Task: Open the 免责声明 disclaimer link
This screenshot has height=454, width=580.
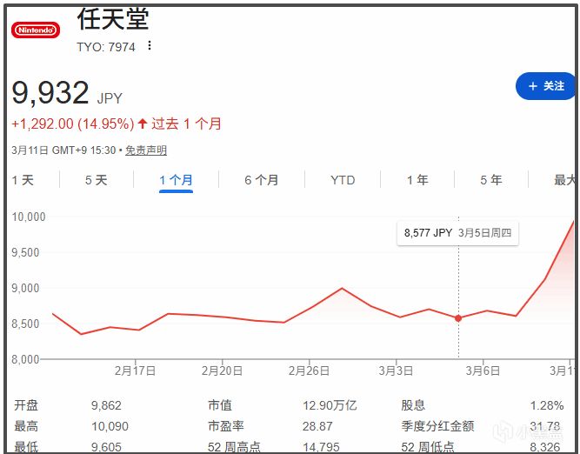Action: (146, 150)
